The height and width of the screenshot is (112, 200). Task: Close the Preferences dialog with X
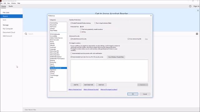(151, 16)
